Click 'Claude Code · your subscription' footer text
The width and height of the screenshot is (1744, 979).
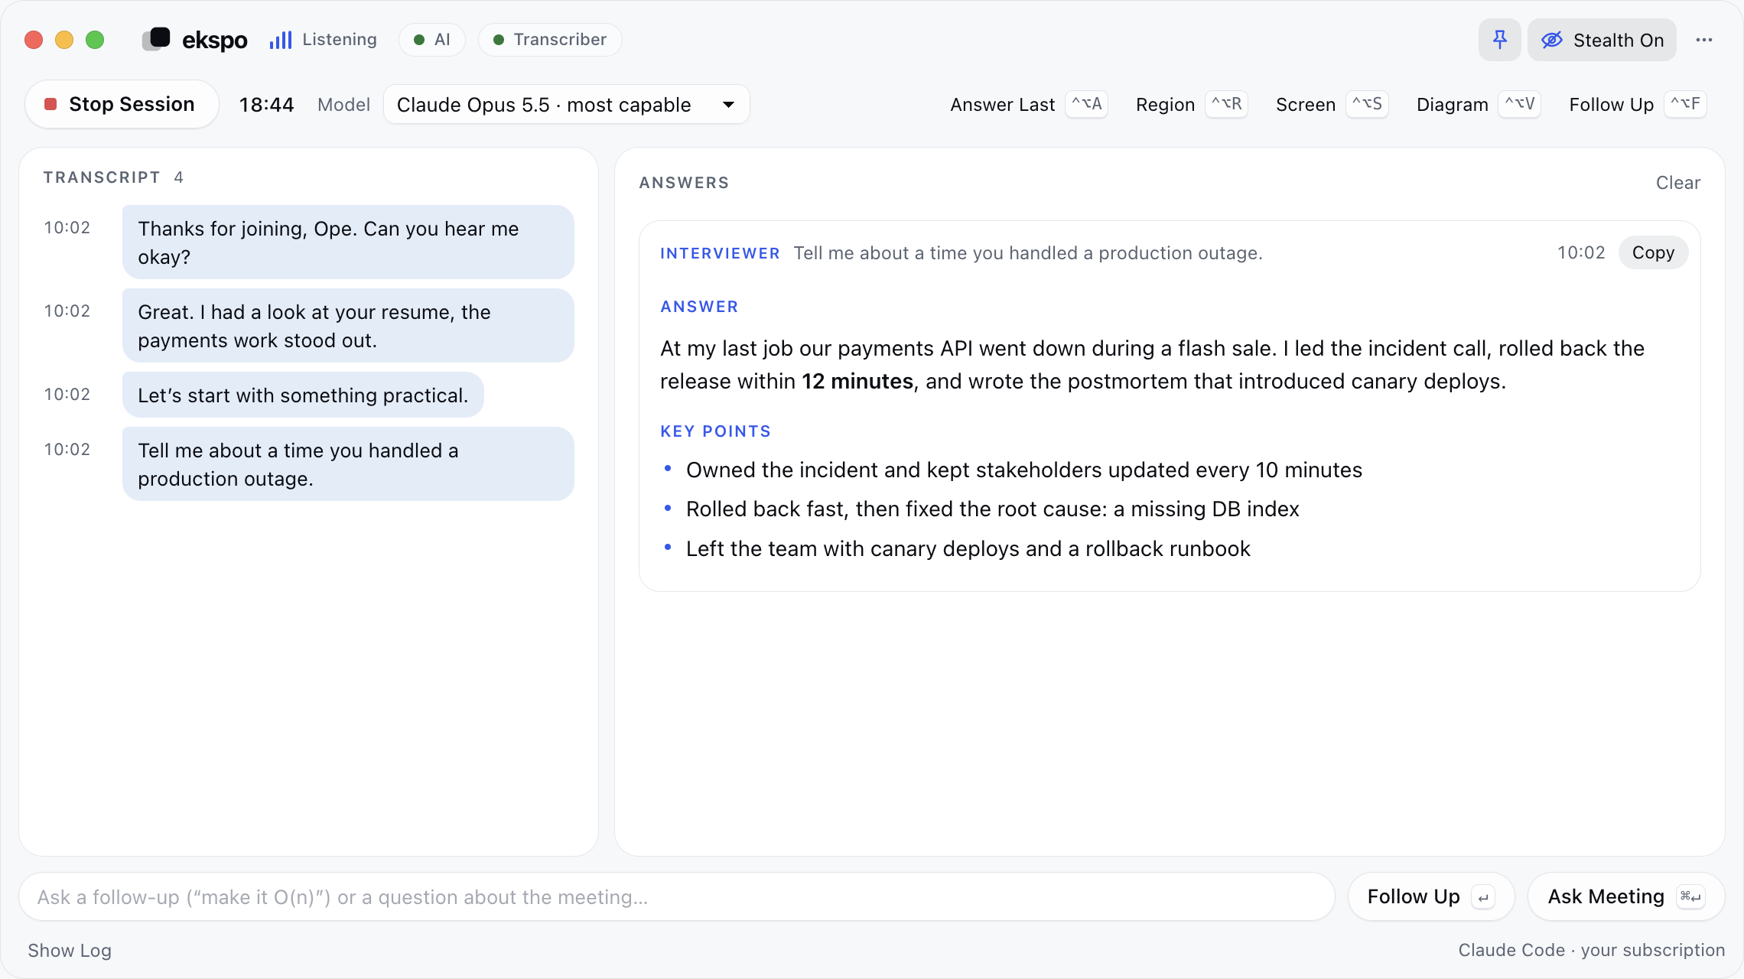coord(1591,950)
